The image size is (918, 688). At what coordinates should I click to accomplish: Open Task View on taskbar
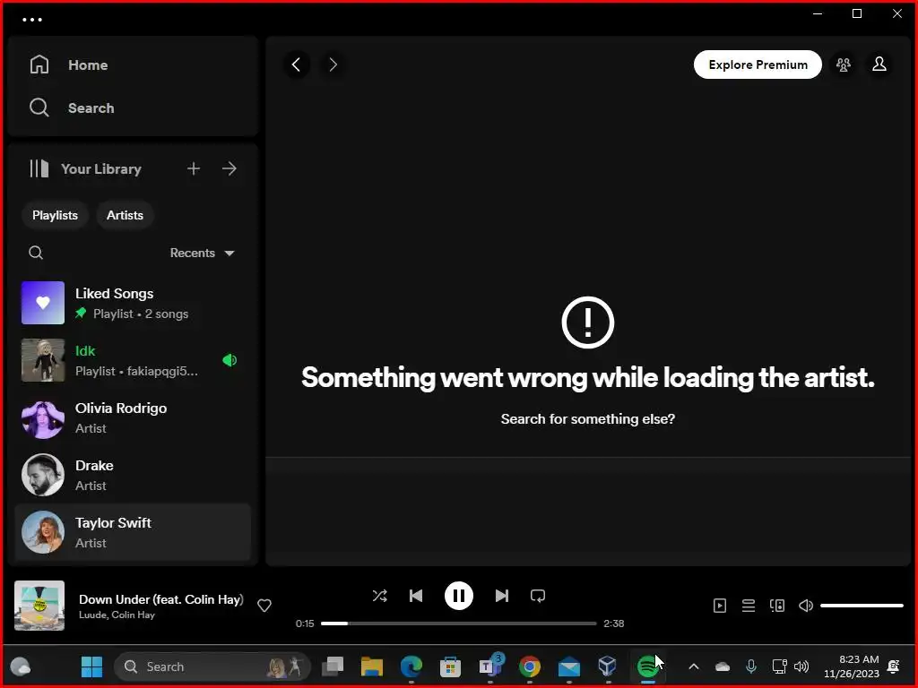tap(333, 666)
